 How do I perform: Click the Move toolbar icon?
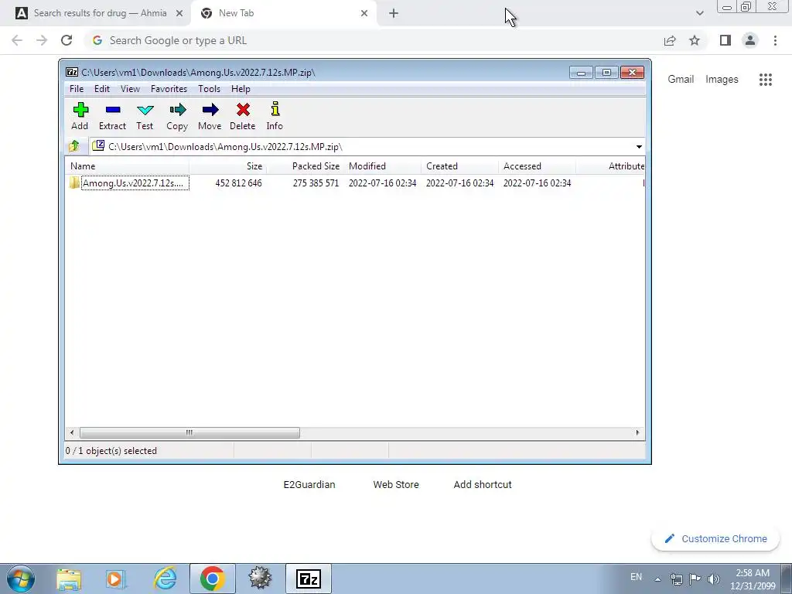[210, 116]
